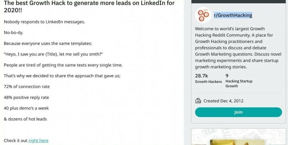Click the 9 Hacking Startup Growth online count
This screenshot has width=288, height=145.
click(239, 81)
